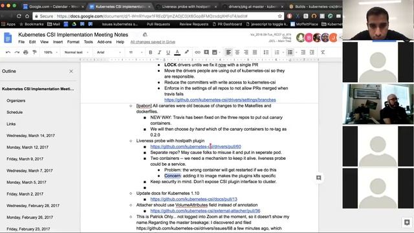This screenshot has height=233, width=414.
Task: Jump to Organizers in the outline
Action: 16,101
